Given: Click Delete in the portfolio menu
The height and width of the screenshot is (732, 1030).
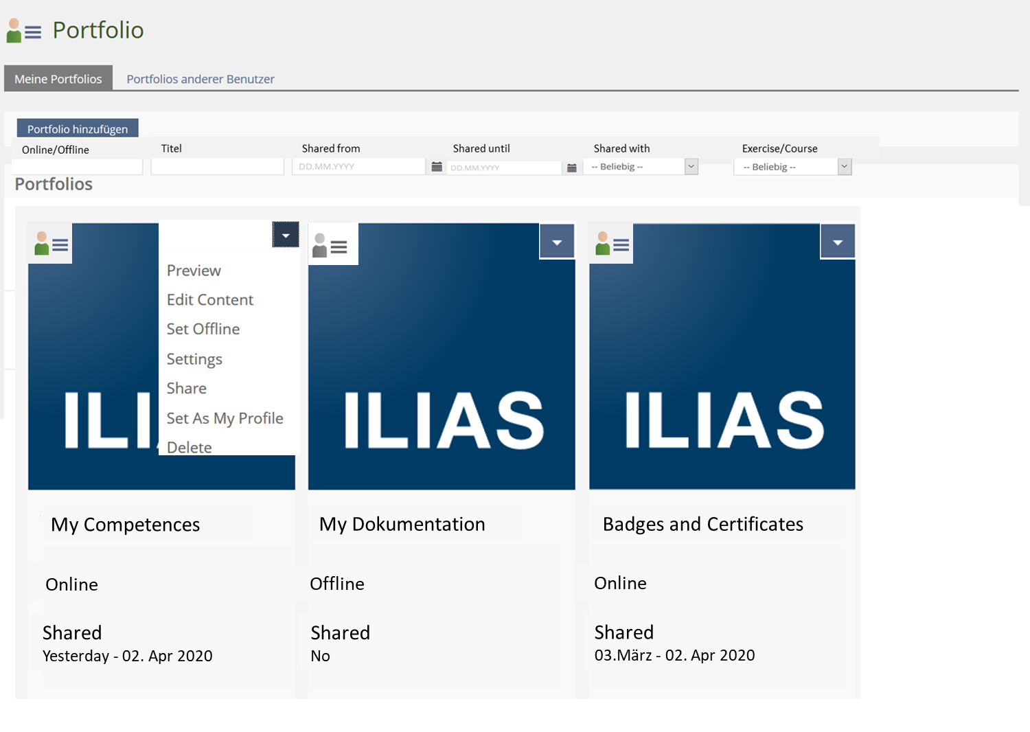Looking at the screenshot, I should pos(190,447).
